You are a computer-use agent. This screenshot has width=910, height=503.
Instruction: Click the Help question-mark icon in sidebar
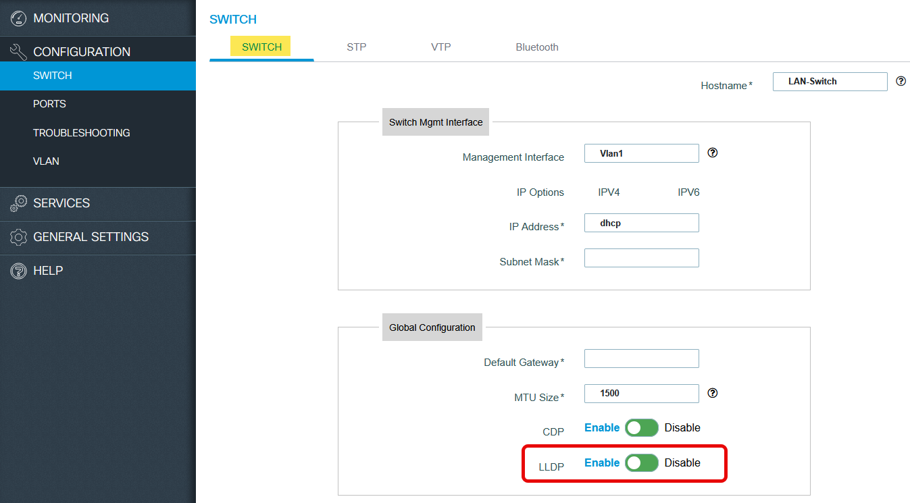tap(19, 271)
